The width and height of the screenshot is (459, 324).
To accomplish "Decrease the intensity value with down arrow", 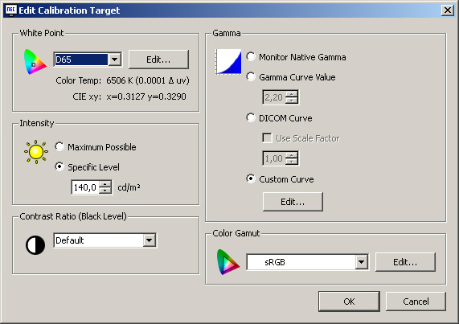I will 105,191.
